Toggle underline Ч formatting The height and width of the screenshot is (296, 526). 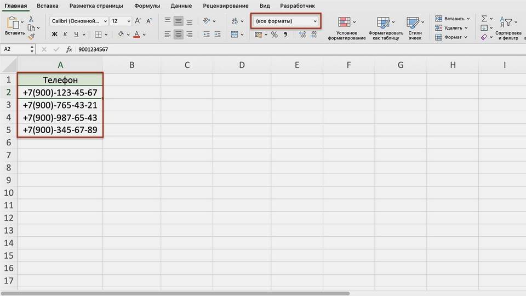pos(76,34)
